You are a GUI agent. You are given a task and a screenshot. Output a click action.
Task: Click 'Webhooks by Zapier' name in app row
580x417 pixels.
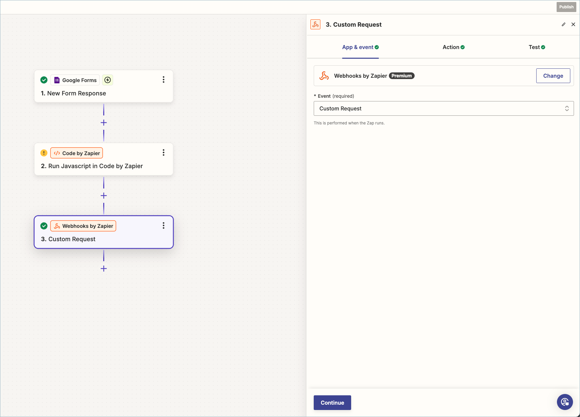click(360, 76)
